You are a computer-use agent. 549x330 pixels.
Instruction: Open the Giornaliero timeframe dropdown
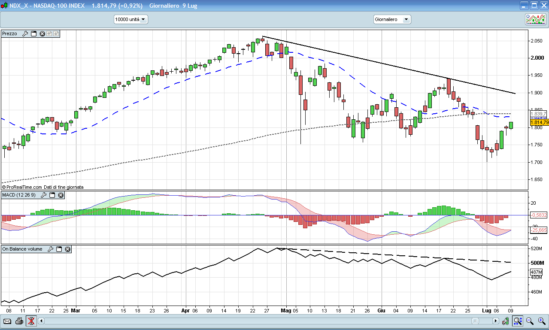click(x=392, y=19)
